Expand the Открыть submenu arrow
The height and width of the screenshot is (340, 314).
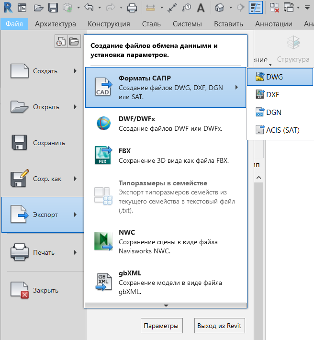point(75,107)
